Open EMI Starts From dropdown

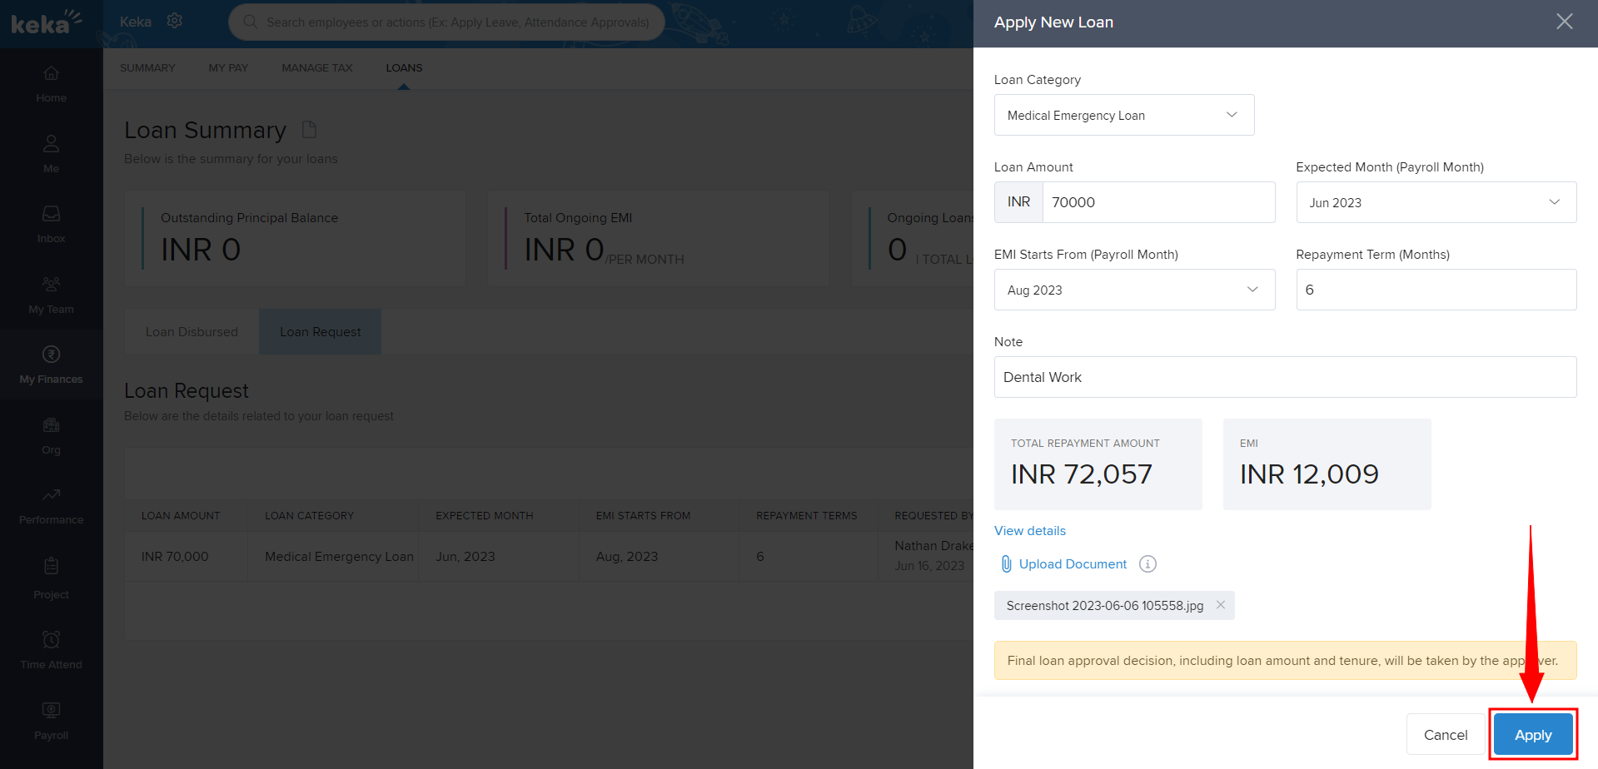(1133, 290)
